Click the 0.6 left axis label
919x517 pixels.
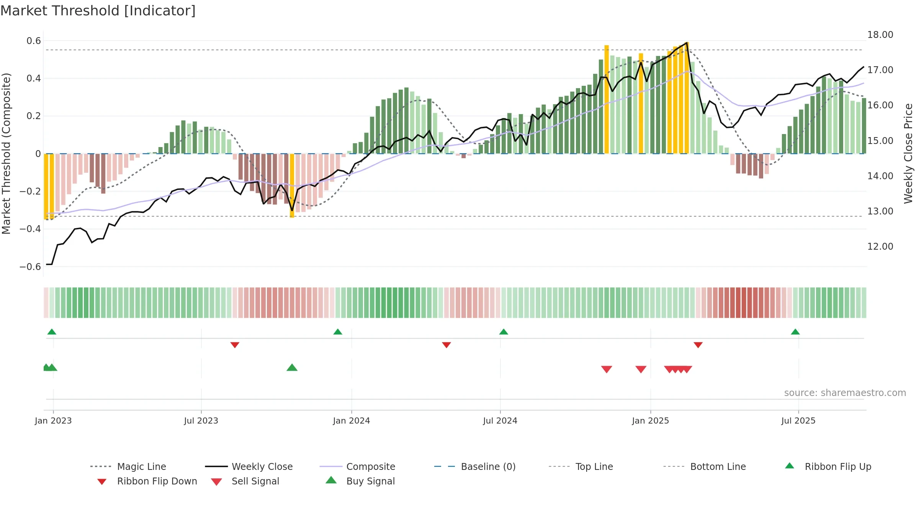tap(34, 41)
